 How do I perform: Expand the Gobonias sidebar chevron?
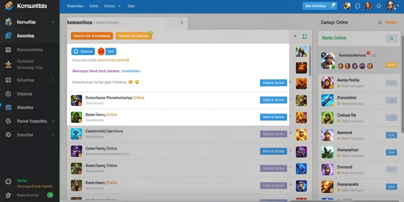(53, 80)
